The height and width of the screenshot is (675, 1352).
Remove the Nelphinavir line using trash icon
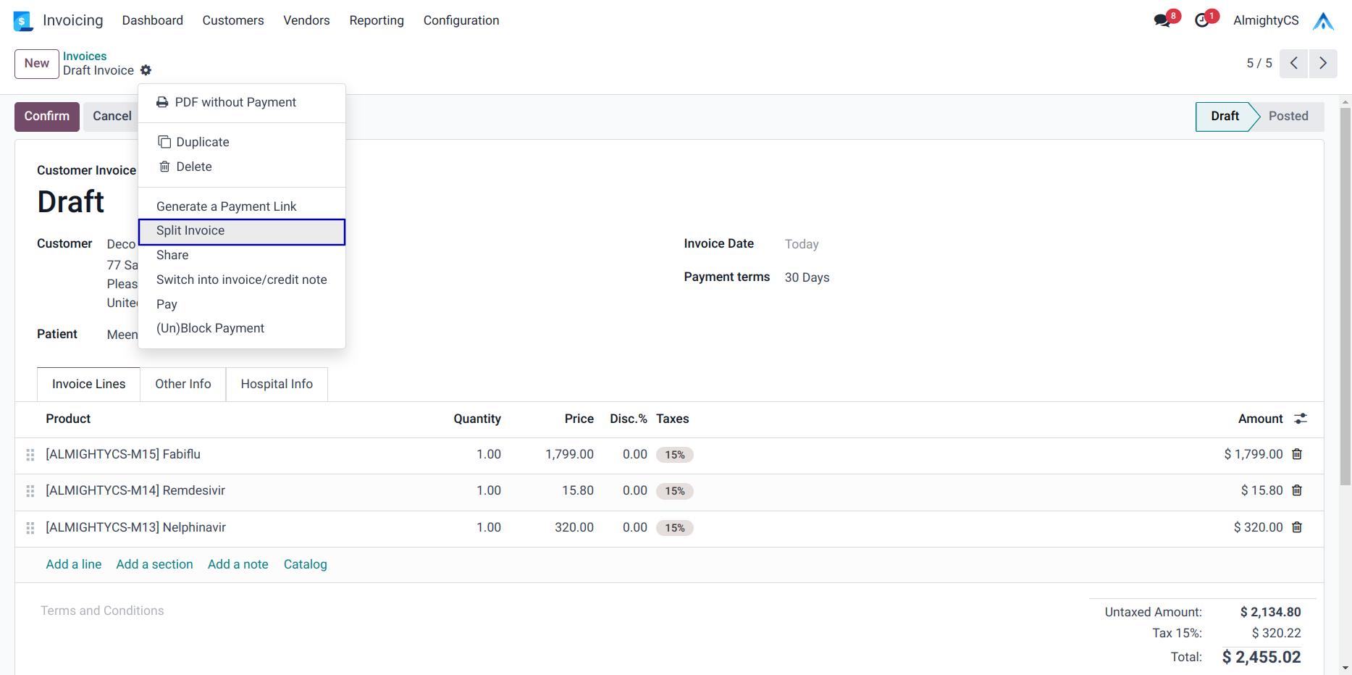pyautogui.click(x=1297, y=527)
